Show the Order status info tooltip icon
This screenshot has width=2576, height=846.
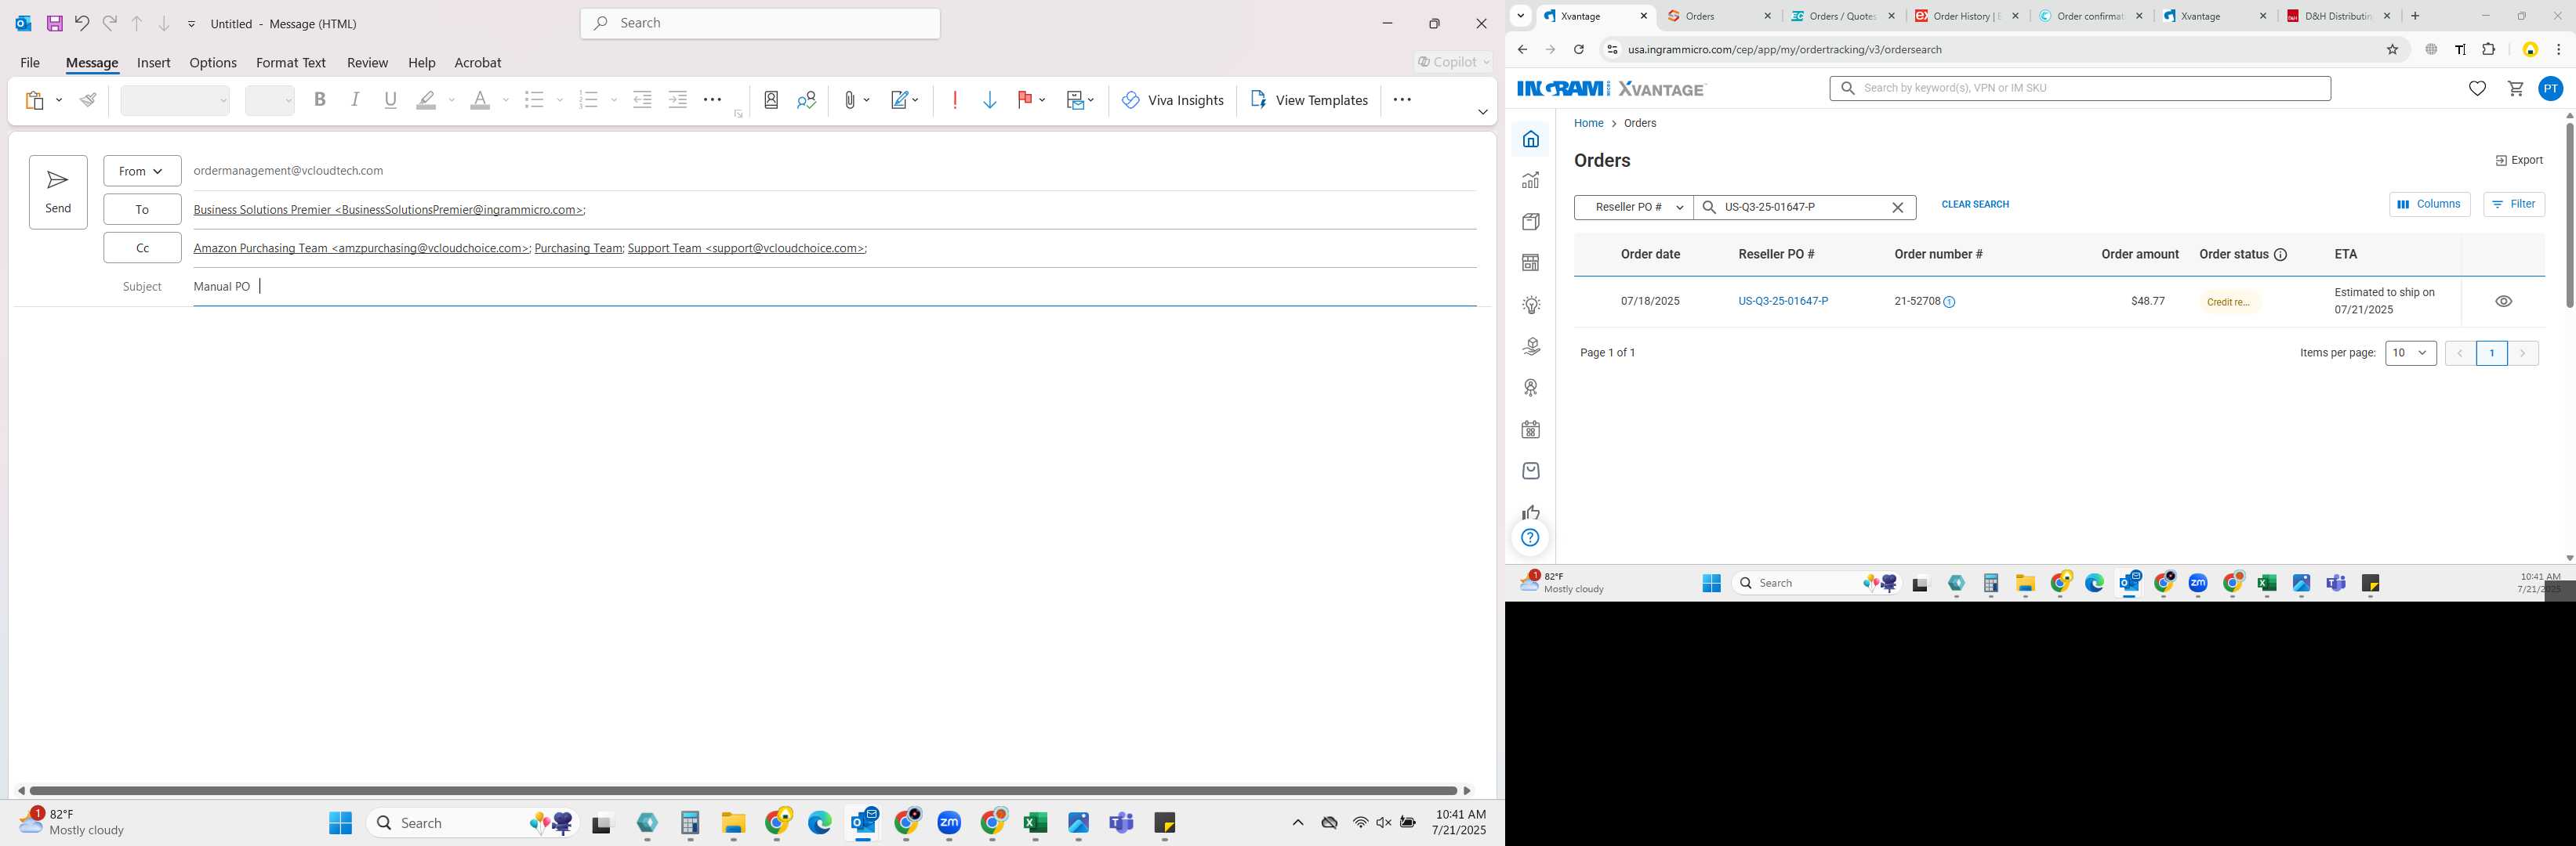pyautogui.click(x=2281, y=255)
